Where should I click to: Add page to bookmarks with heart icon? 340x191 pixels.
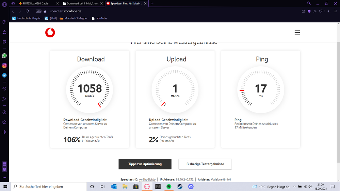coord(321,11)
